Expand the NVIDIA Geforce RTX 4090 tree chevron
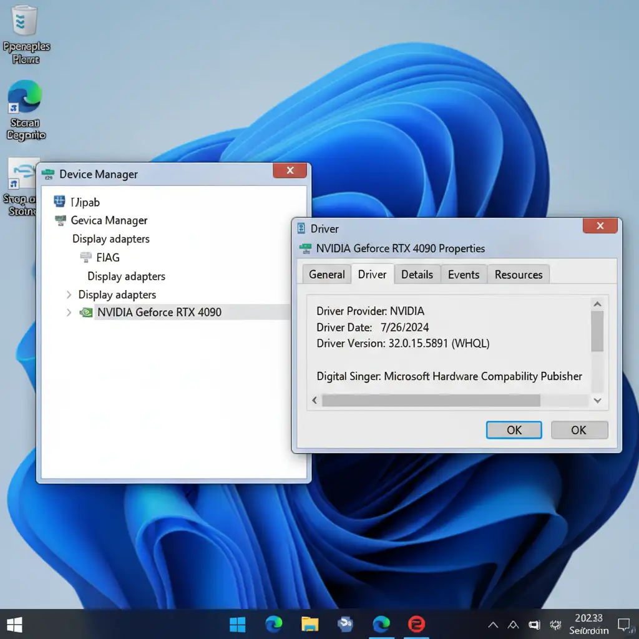This screenshot has width=639, height=639. 69,312
